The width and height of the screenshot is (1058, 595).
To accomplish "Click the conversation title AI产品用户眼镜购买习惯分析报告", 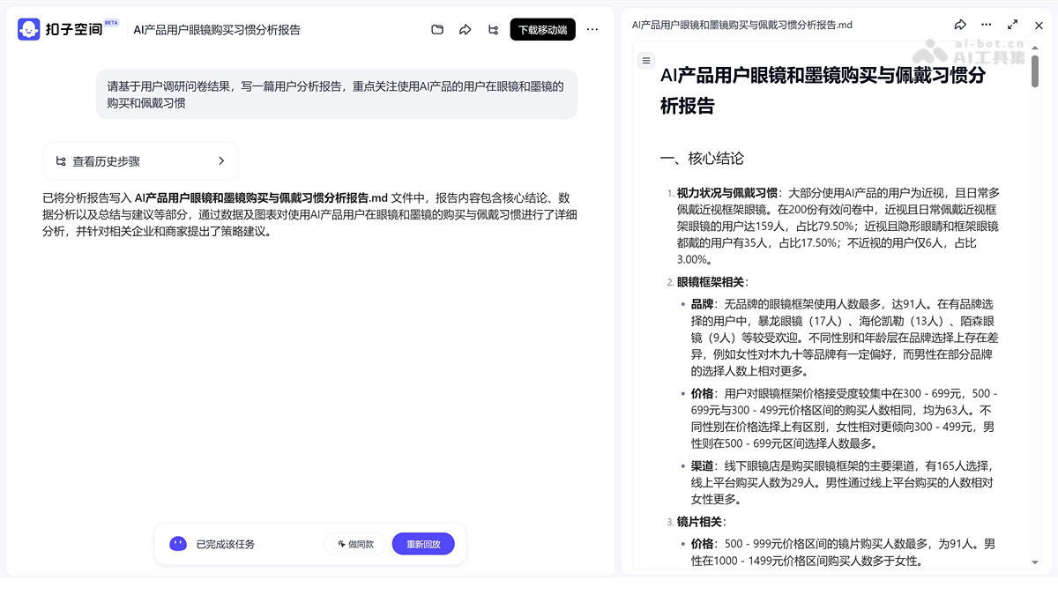I will [217, 30].
